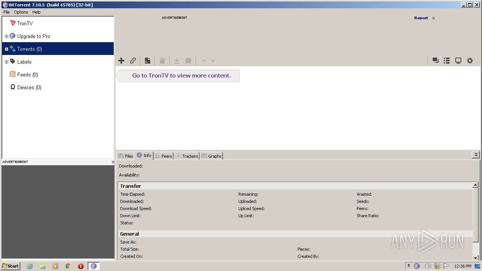Click Move Down Queue arrow
The image size is (482, 271).
click(213, 61)
